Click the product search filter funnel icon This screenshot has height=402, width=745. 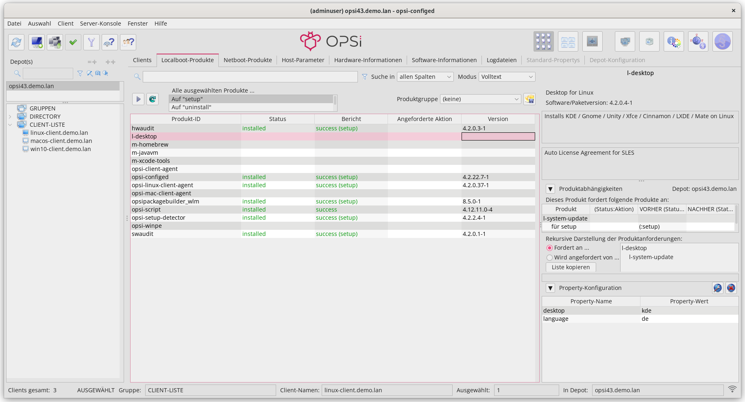(365, 77)
